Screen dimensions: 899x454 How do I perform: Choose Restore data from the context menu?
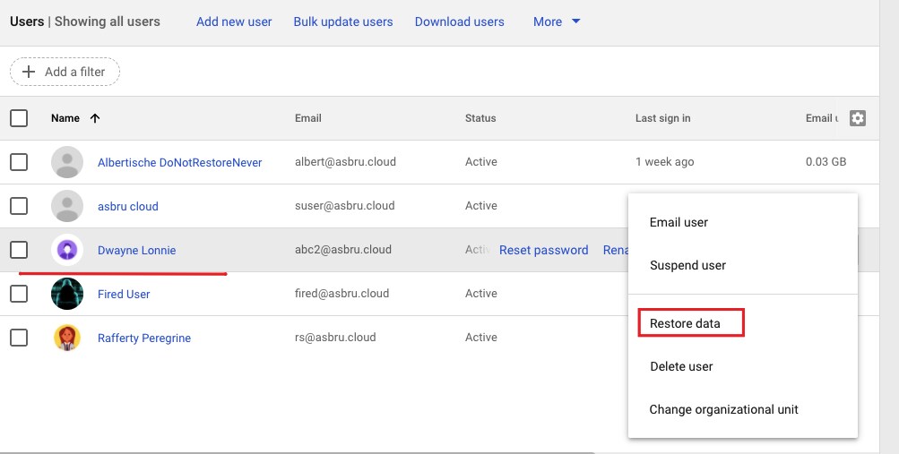[685, 323]
